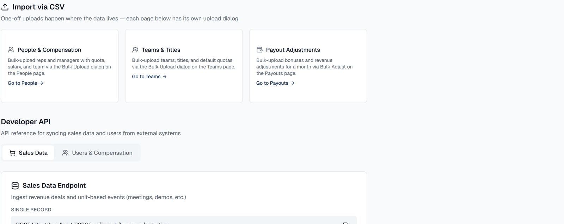This screenshot has height=224, width=564.
Task: Open the Go to People link
Action: point(25,83)
